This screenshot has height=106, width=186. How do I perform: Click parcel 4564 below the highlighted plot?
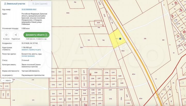point(123,51)
